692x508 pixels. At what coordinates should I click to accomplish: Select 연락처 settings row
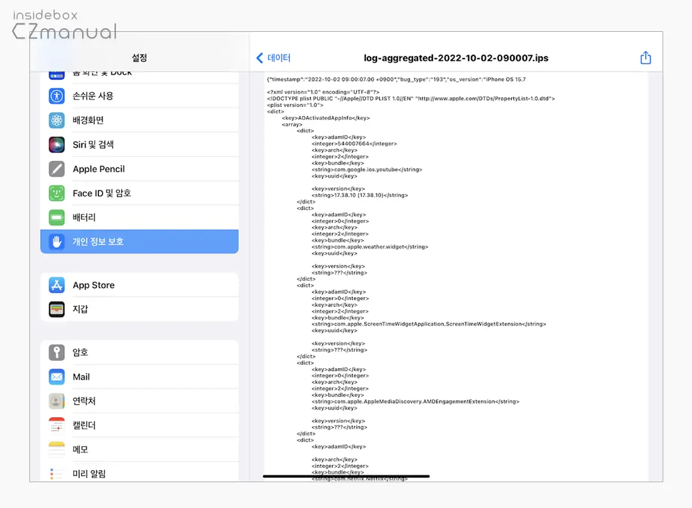[140, 401]
